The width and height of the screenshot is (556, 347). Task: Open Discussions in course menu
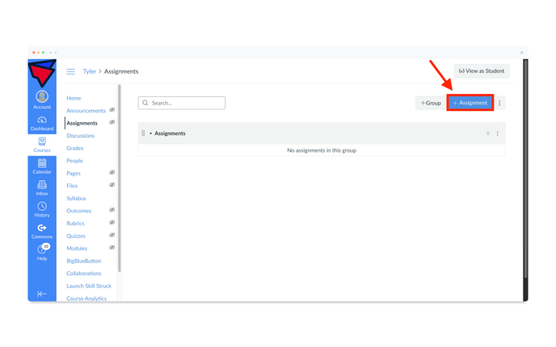coord(80,136)
